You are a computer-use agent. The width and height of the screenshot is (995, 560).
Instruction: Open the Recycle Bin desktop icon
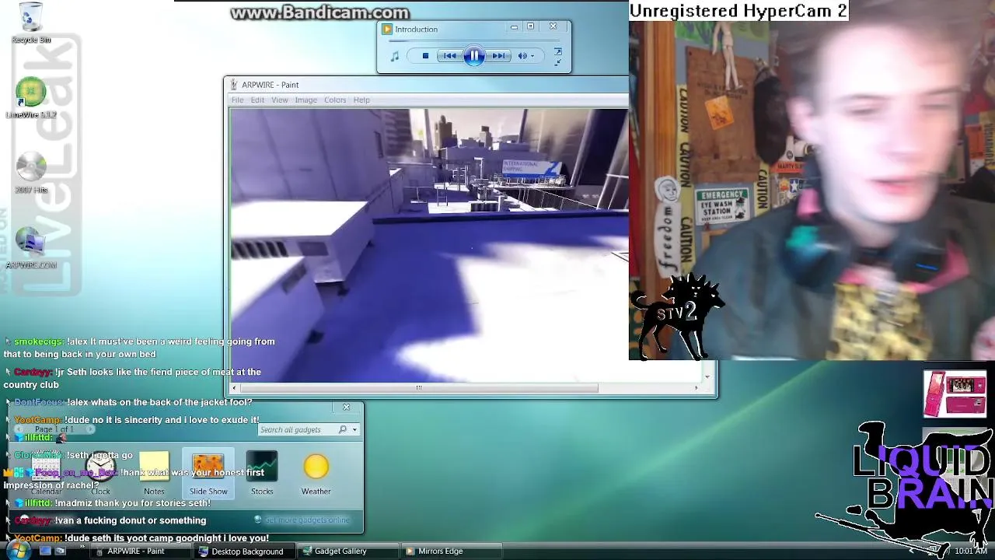coord(31,23)
